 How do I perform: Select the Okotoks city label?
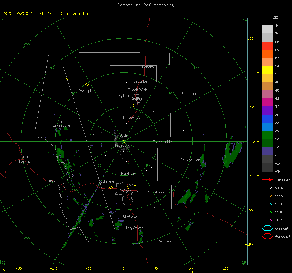[130, 217]
